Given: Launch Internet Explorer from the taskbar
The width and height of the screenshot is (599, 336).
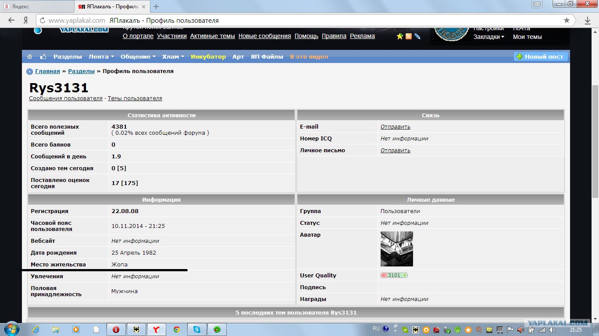Looking at the screenshot, I should tap(36, 329).
